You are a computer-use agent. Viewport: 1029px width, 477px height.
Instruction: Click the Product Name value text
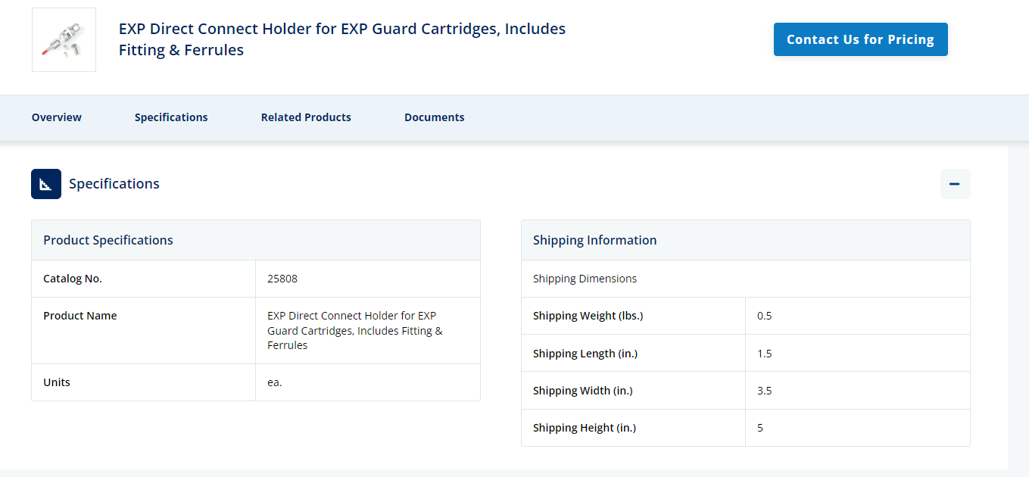coord(355,330)
